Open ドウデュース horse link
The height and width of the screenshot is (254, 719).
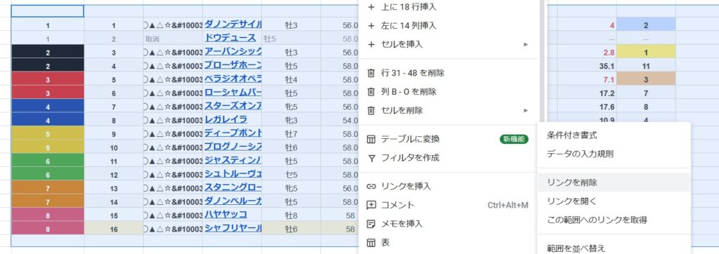click(230, 38)
